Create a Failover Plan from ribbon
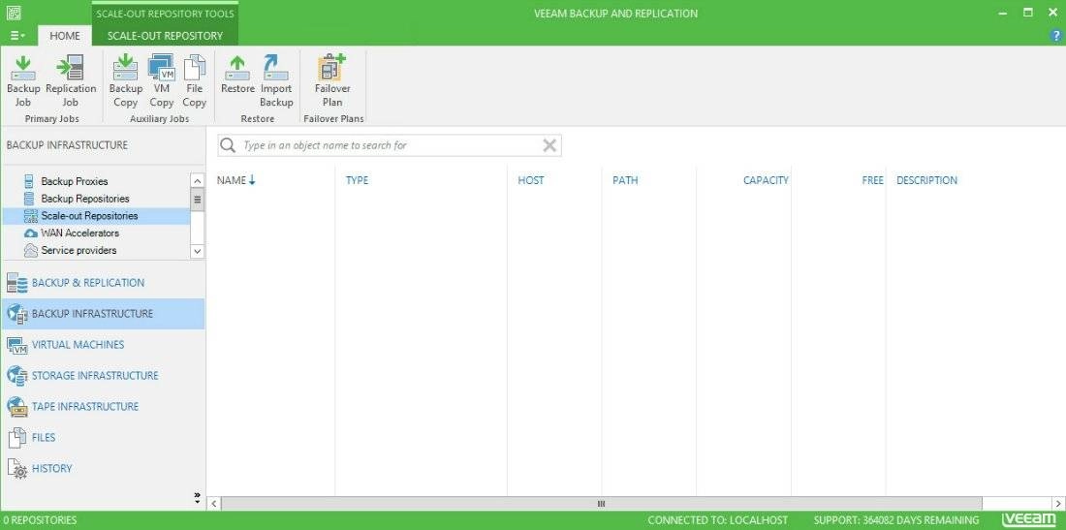The width and height of the screenshot is (1066, 530). coord(332,81)
